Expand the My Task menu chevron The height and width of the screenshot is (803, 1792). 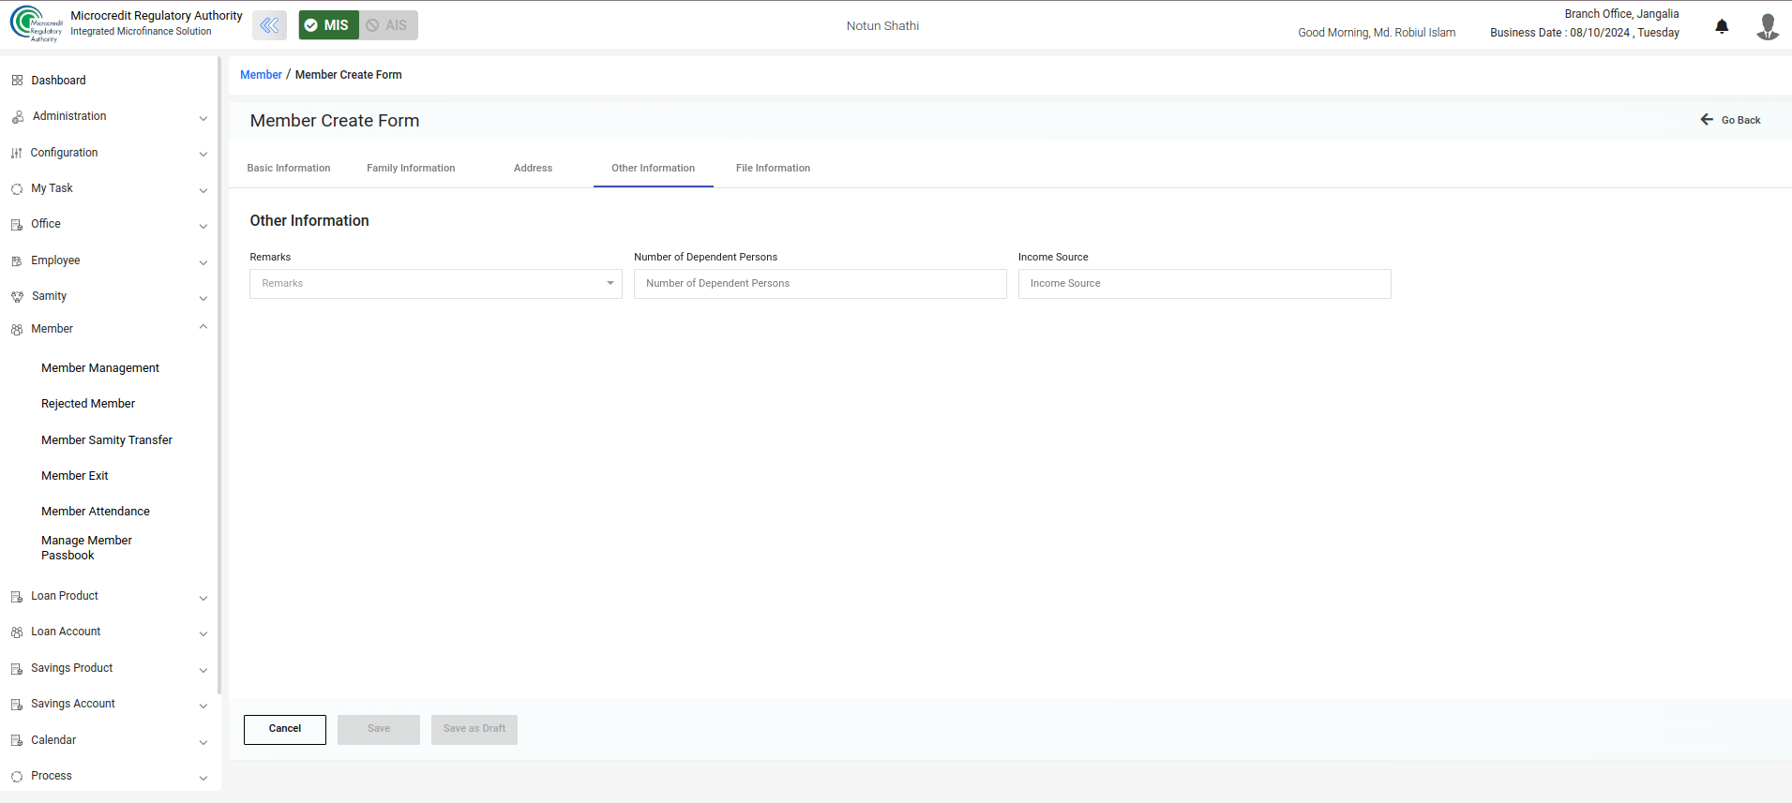point(203,190)
